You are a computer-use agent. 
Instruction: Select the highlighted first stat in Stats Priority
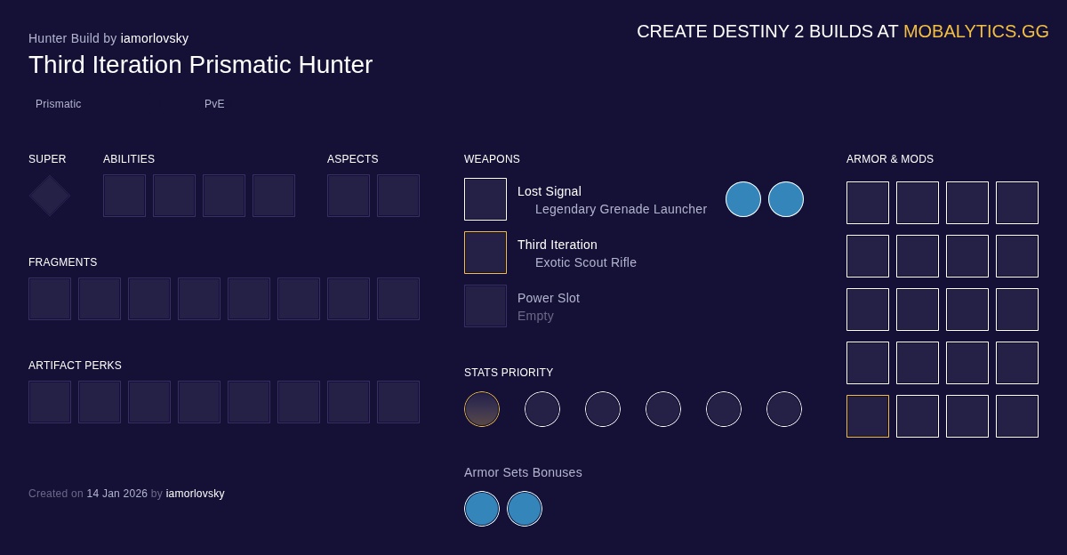[482, 409]
